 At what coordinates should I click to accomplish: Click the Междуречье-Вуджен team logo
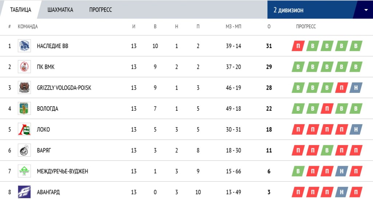[24, 171]
